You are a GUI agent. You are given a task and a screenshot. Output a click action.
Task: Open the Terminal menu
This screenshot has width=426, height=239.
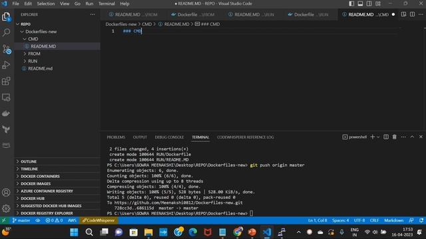pyautogui.click(x=106, y=3)
